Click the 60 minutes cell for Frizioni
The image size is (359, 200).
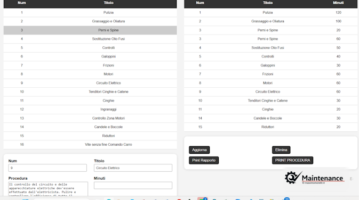pyautogui.click(x=338, y=74)
